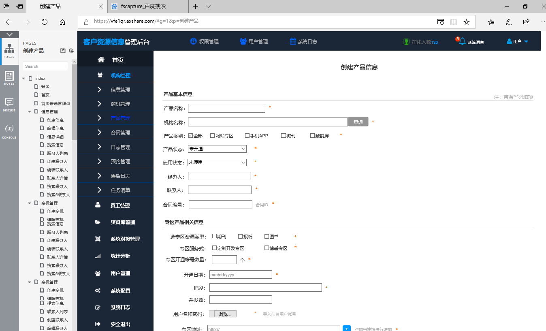Click the 统计分析 bar chart icon
This screenshot has width=546, height=331.
tap(98, 256)
